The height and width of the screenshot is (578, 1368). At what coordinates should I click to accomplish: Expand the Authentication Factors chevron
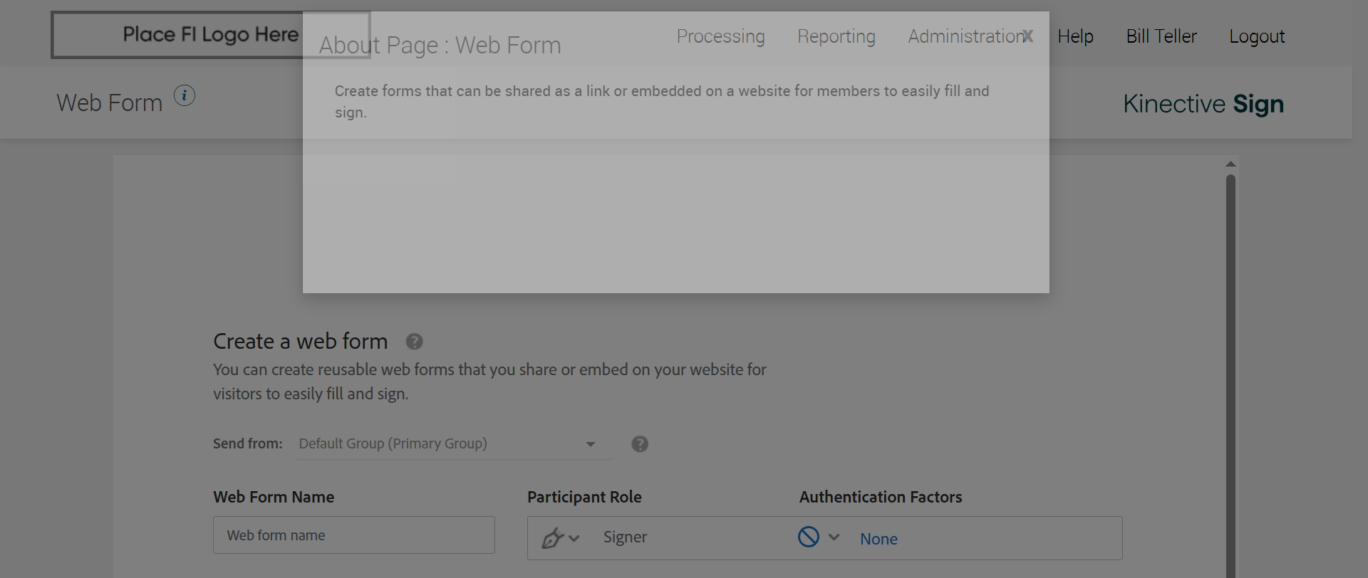click(834, 537)
